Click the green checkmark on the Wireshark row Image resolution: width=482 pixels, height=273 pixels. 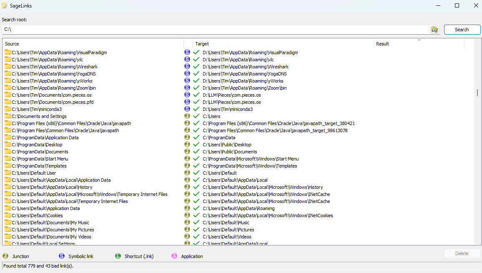pyautogui.click(x=196, y=66)
